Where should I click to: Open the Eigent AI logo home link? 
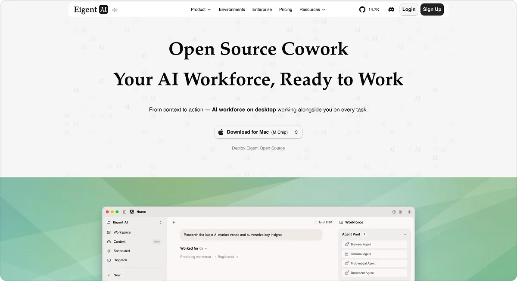coord(91,9)
